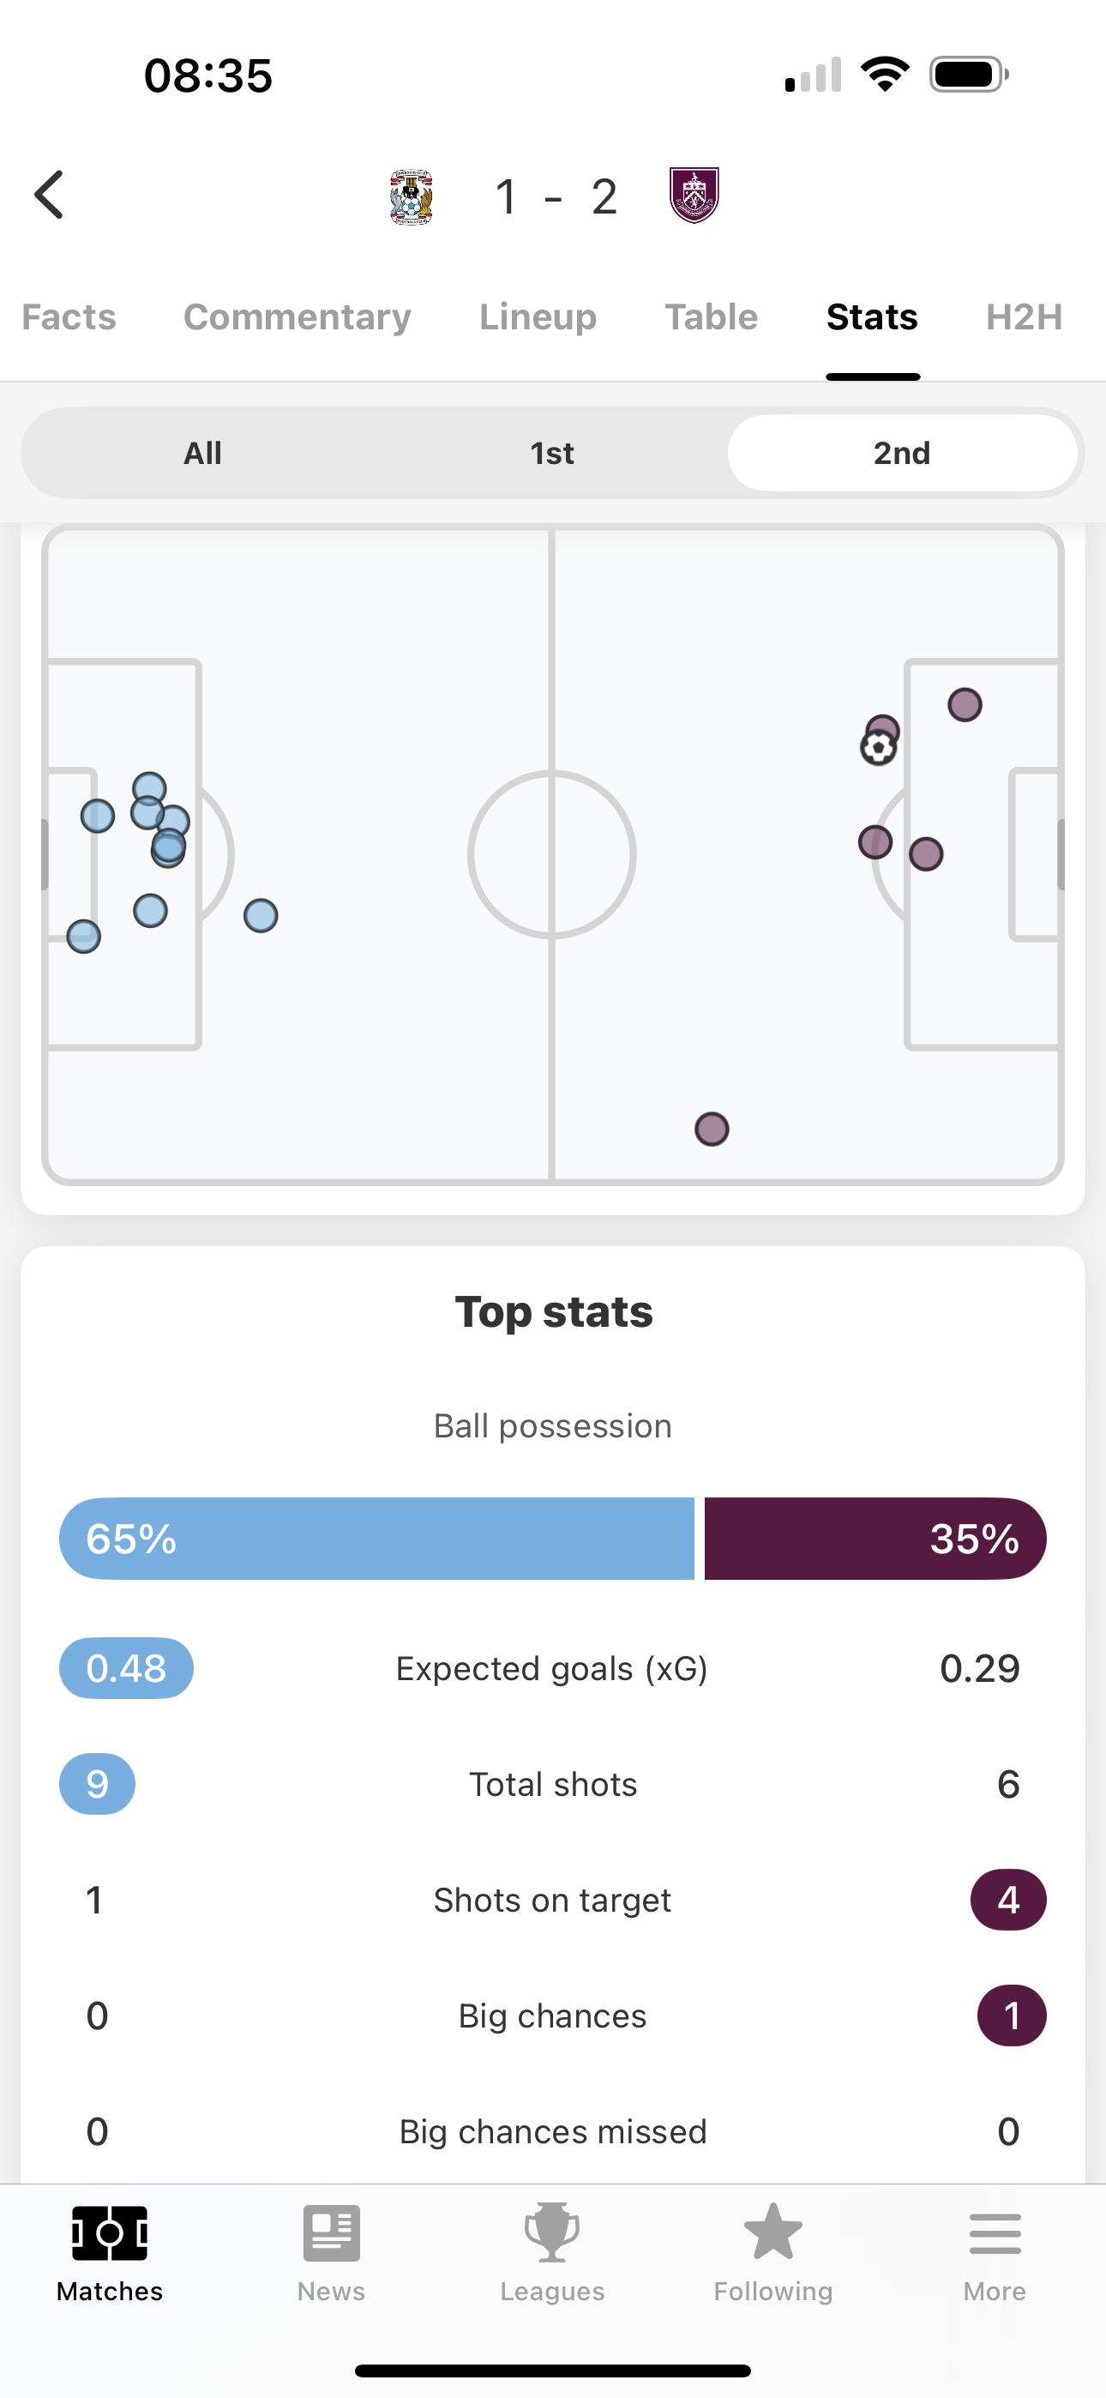The width and height of the screenshot is (1106, 2398).
Task: Open the Leagues trophy icon
Action: point(552,2234)
